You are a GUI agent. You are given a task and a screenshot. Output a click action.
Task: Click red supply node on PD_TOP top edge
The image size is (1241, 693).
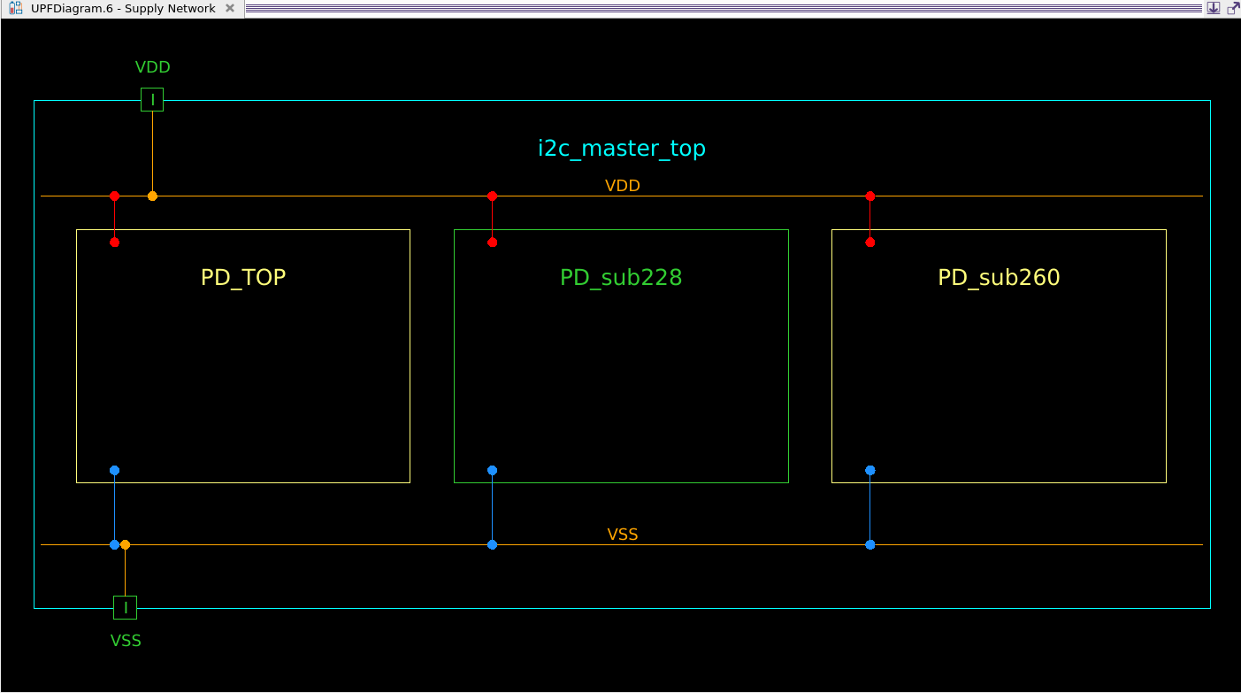tap(114, 242)
